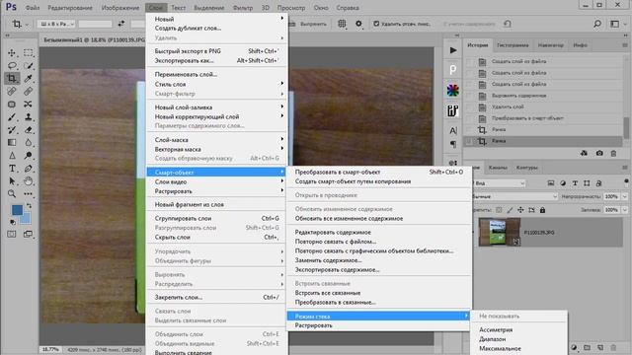Screen dimensions: 632x355
Task: Select the Rectangular Marquee tool
Action: coord(29,52)
